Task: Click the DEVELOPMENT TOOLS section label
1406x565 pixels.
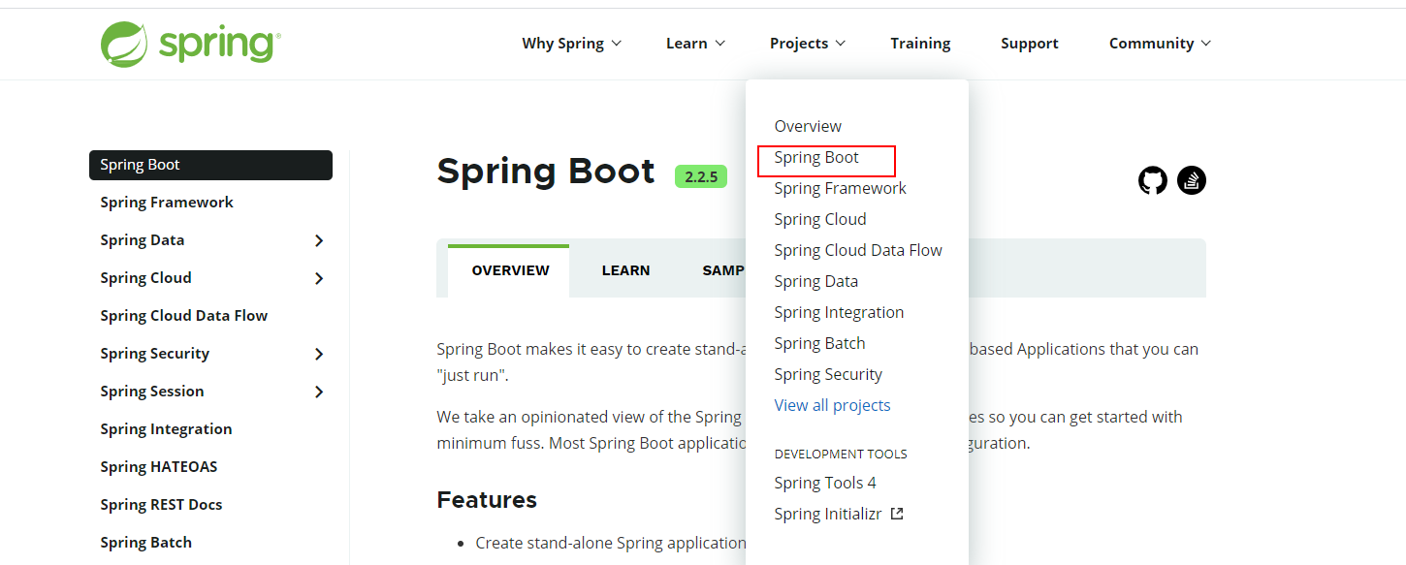Action: 841,454
